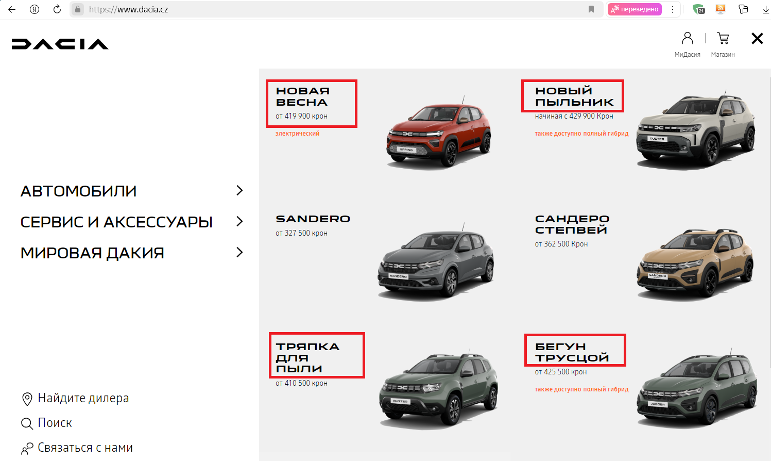This screenshot has height=461, width=771.
Task: Click the Связаться с нами link
Action: pyautogui.click(x=85, y=448)
